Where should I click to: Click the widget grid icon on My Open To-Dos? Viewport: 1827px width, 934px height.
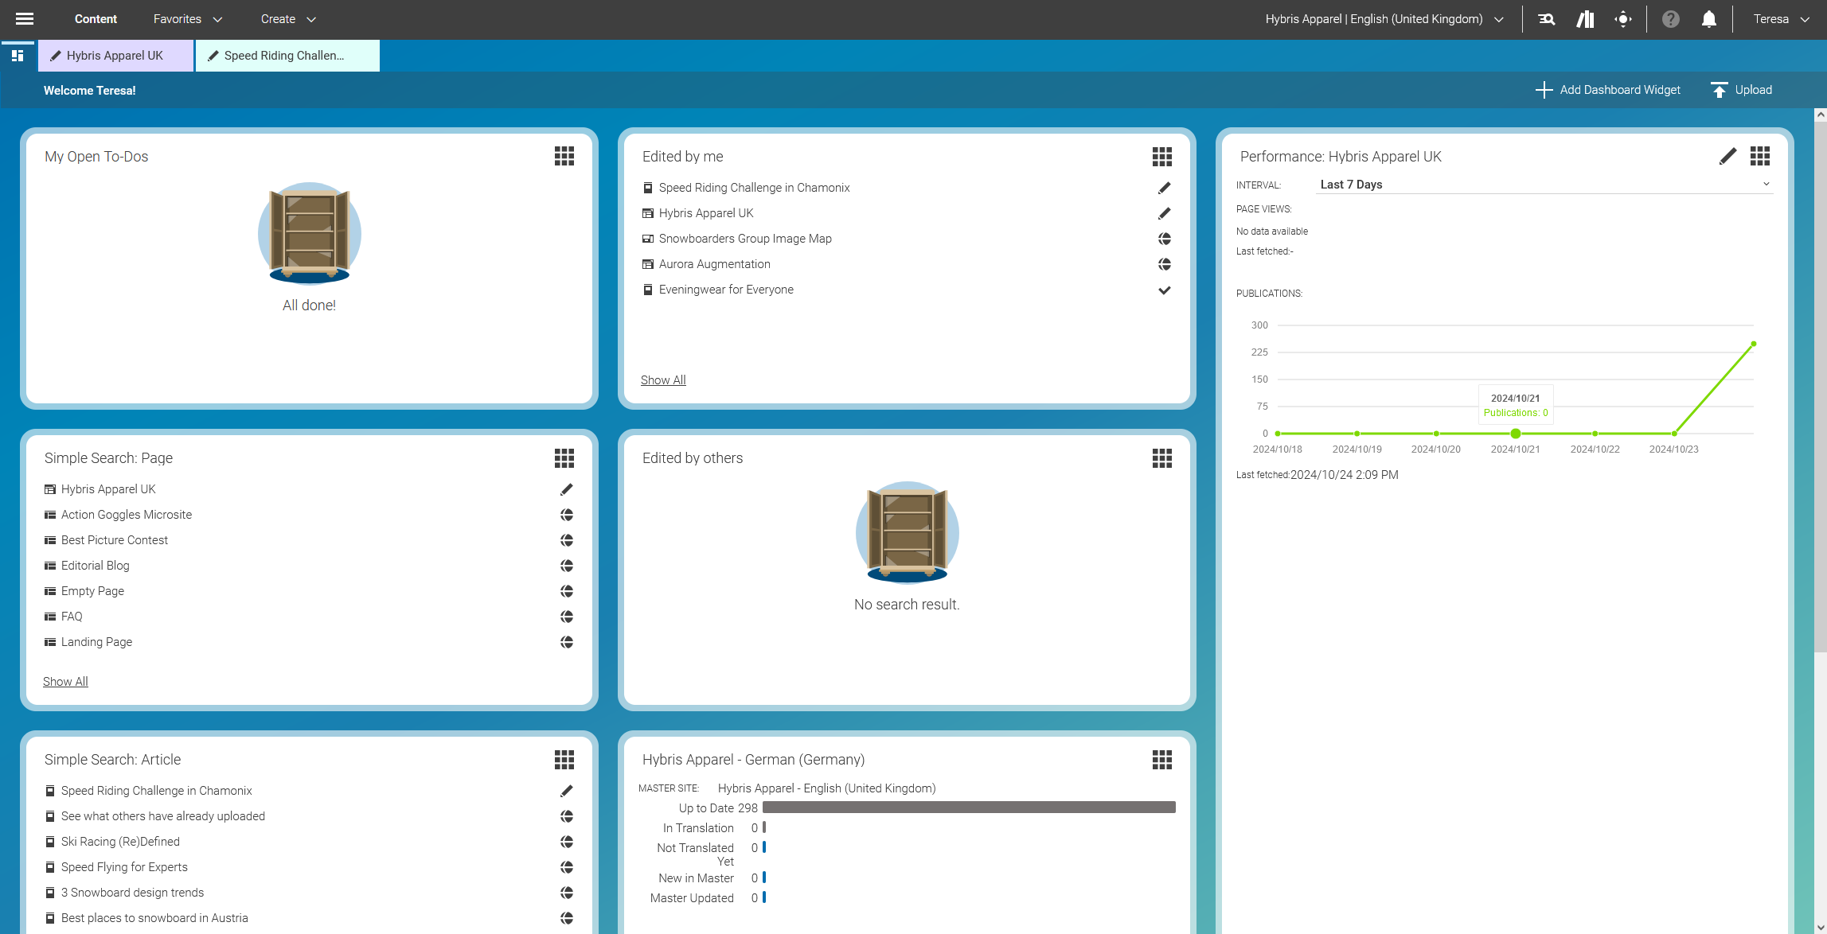tap(564, 157)
